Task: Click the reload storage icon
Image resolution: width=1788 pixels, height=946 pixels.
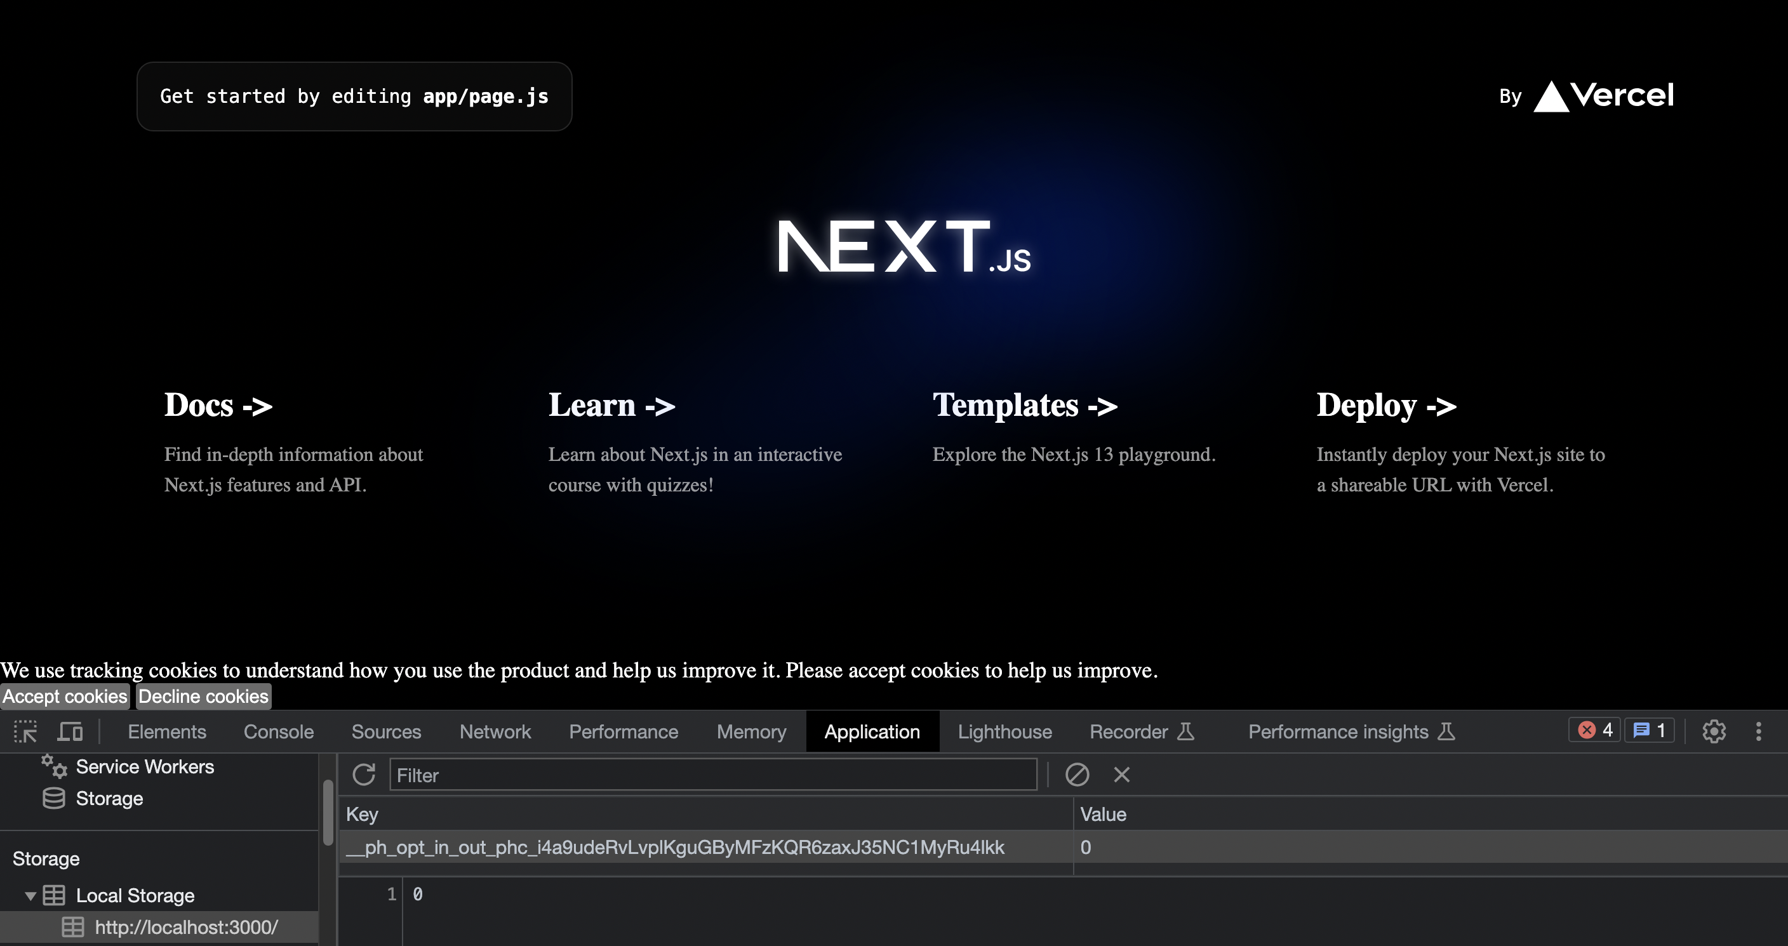Action: click(x=365, y=776)
